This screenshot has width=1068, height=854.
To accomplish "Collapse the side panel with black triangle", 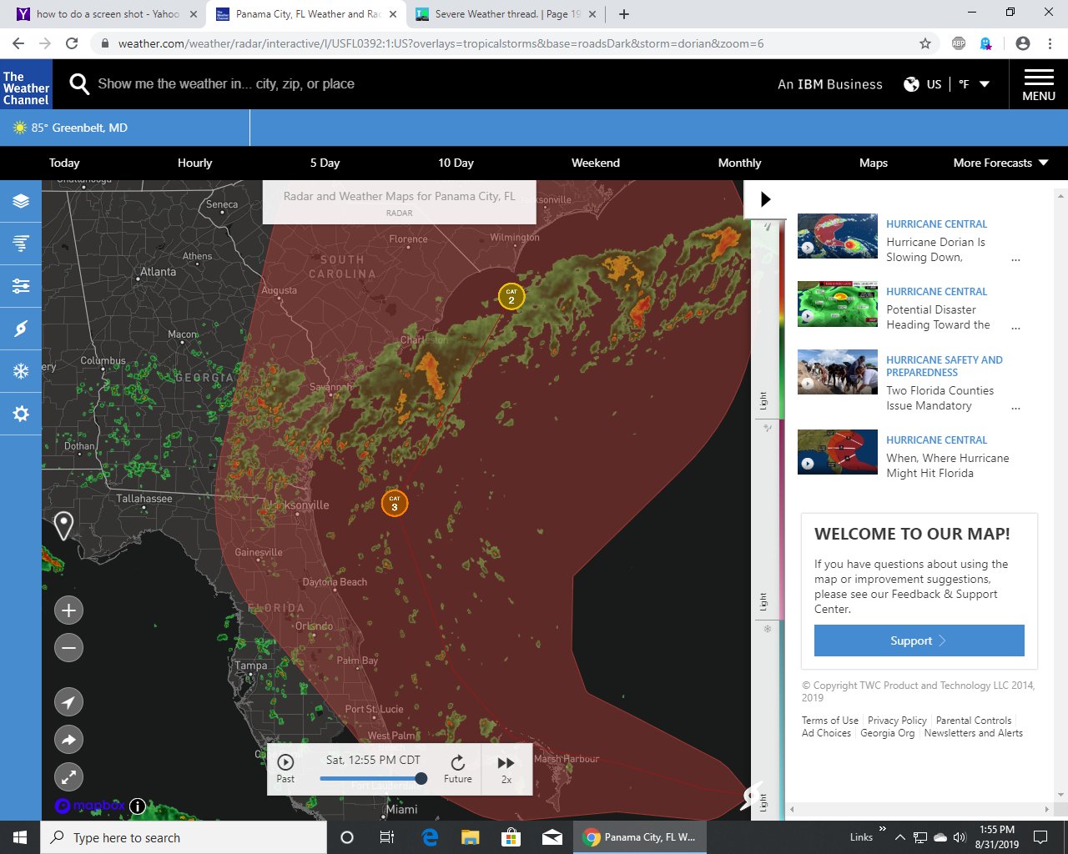I will click(766, 199).
